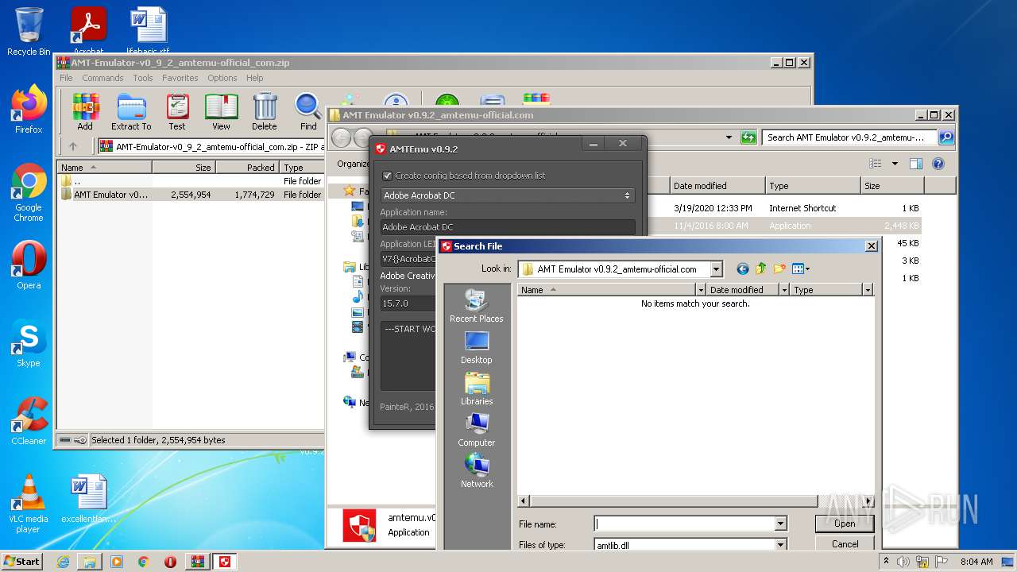
Task: Open Date modified column filter arrow
Action: (784, 290)
